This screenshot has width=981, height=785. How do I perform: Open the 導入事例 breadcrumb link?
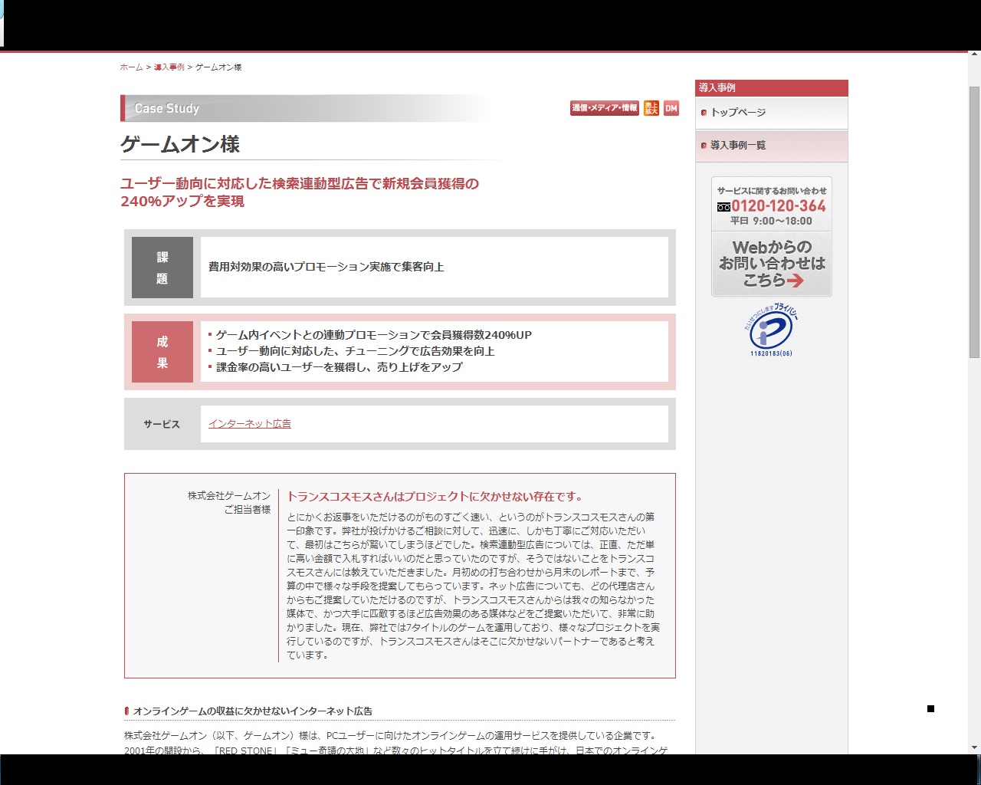[169, 67]
